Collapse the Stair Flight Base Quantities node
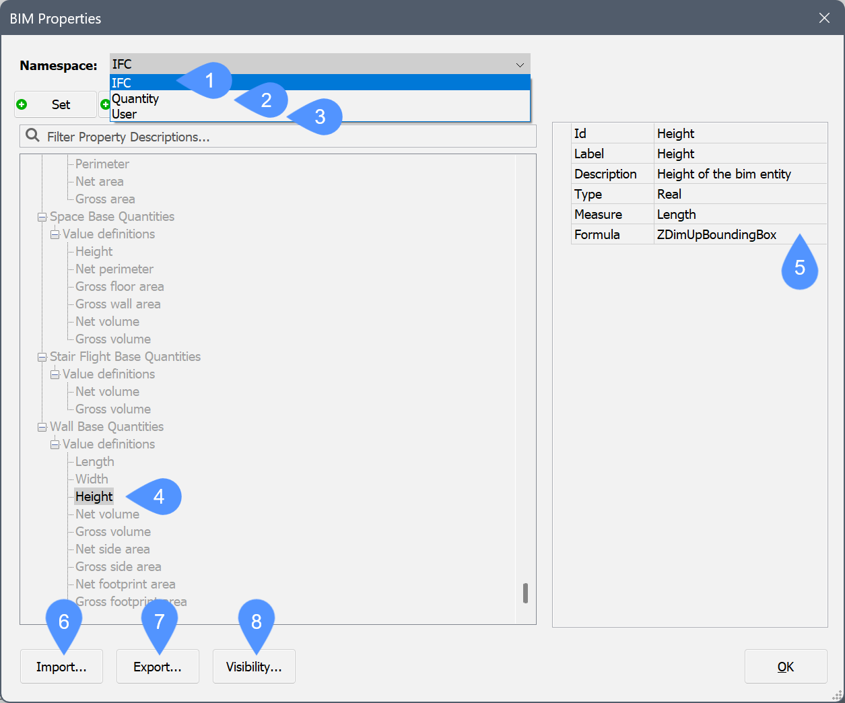Viewport: 845px width, 703px height. (42, 357)
